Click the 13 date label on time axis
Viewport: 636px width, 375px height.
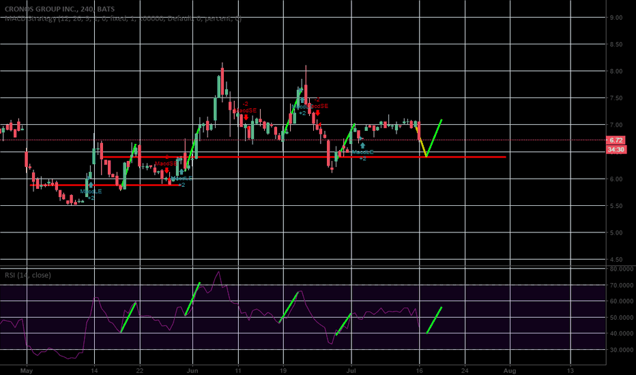(570, 370)
